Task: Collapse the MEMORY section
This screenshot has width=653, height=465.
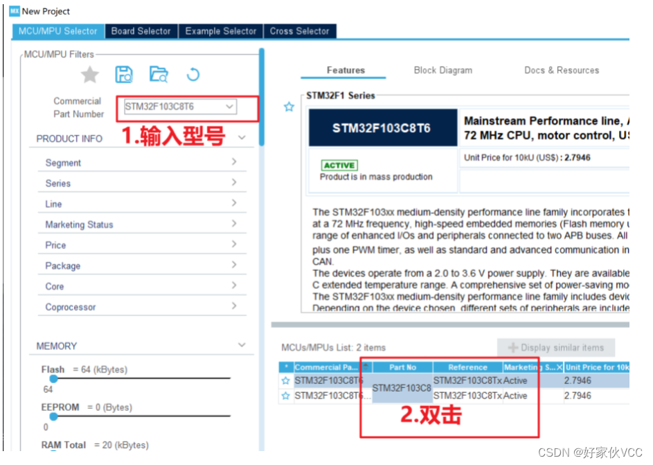Action: [242, 345]
